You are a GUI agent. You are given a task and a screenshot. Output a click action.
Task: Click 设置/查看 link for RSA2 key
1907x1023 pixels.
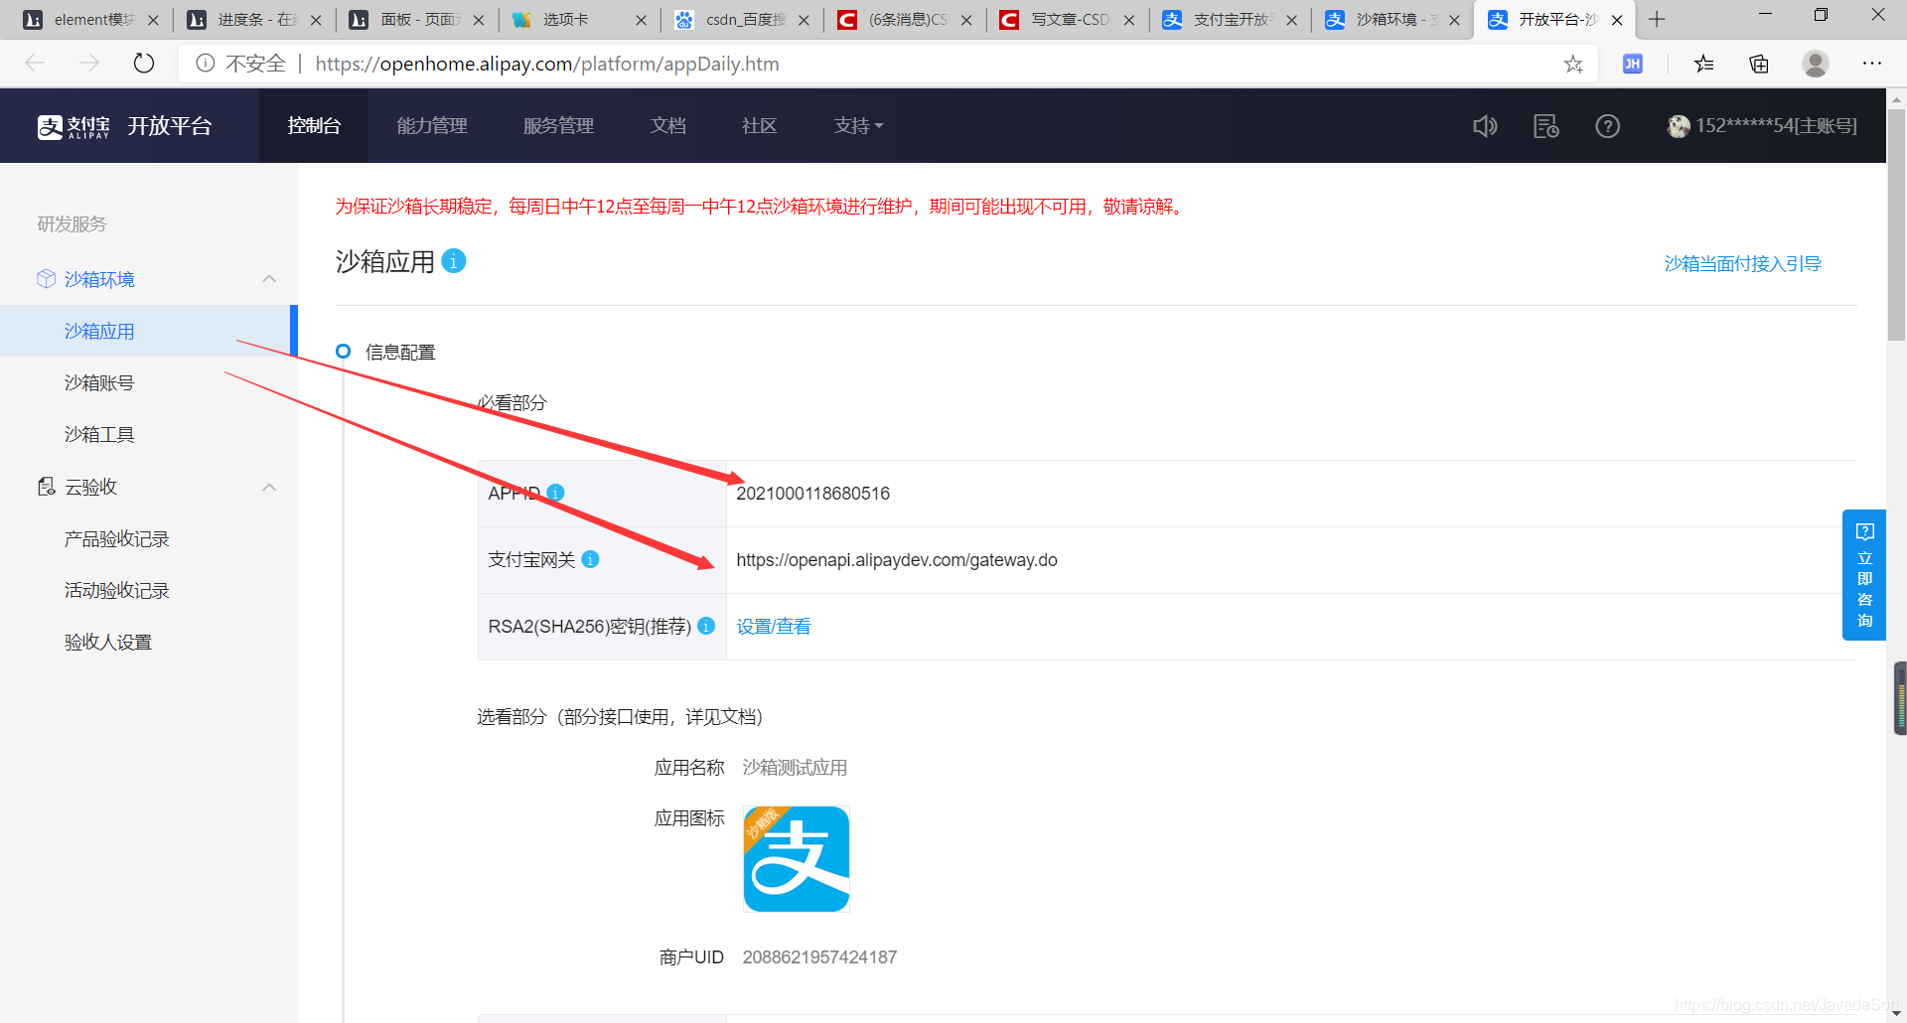click(x=774, y=626)
